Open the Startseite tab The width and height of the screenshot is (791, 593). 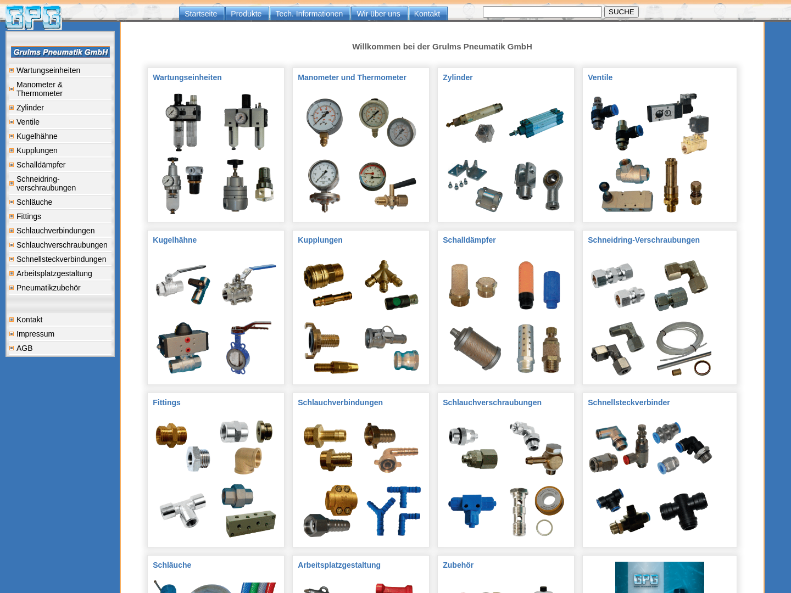201,14
